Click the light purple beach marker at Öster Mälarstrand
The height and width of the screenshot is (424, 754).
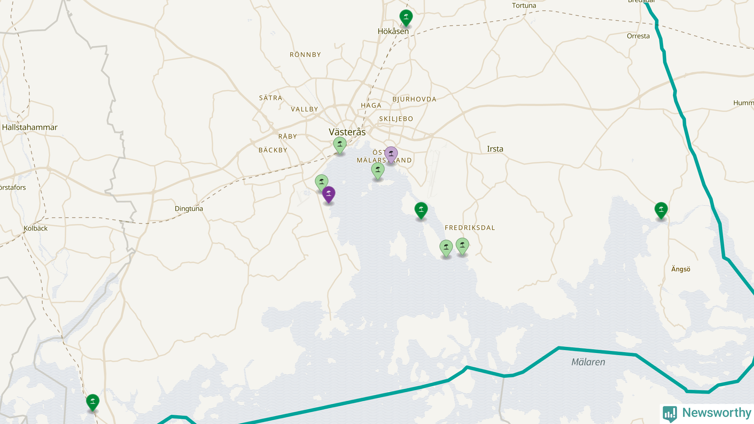391,155
